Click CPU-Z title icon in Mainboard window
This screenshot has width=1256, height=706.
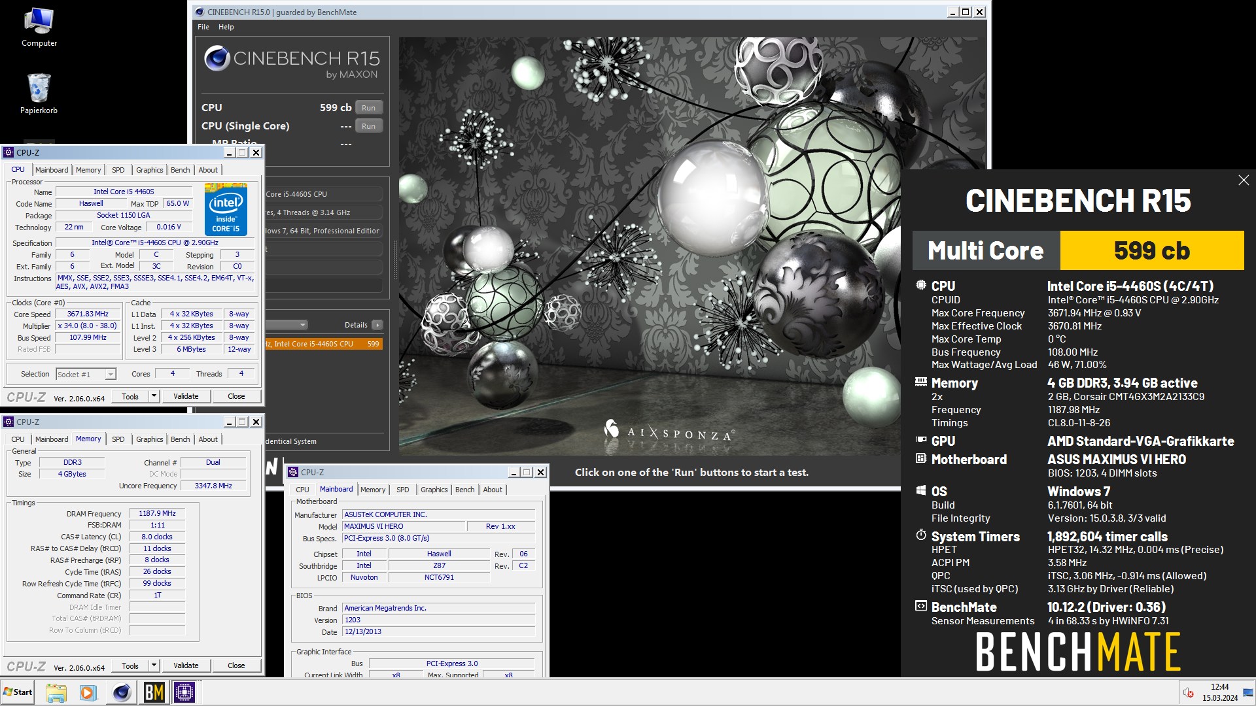point(293,472)
